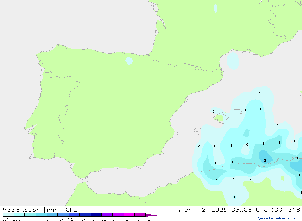Click the 25 to 30 mm legend swatch

[x=96, y=215]
